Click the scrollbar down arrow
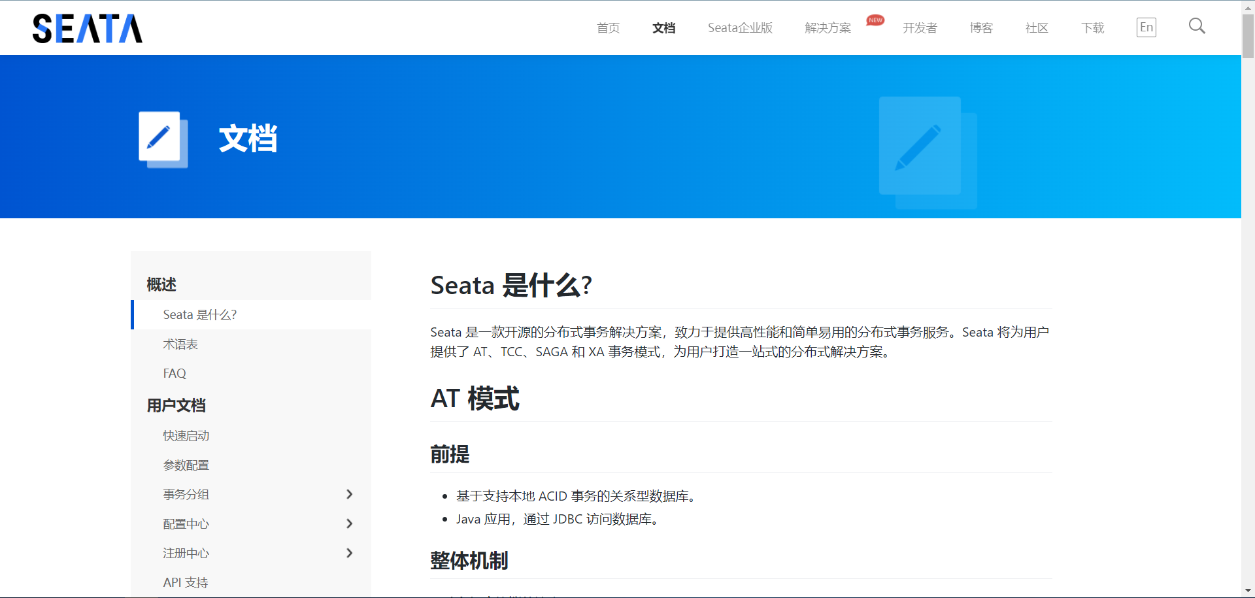Image resolution: width=1255 pixels, height=598 pixels. [1248, 591]
